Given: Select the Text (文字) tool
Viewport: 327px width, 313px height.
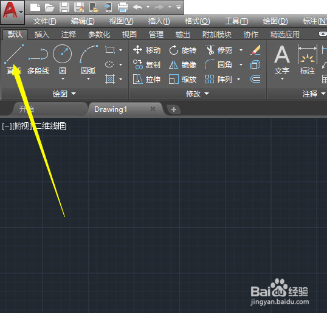Looking at the screenshot, I should coord(282,60).
